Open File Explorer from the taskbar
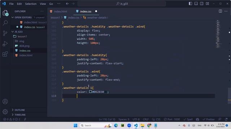 (142, 125)
